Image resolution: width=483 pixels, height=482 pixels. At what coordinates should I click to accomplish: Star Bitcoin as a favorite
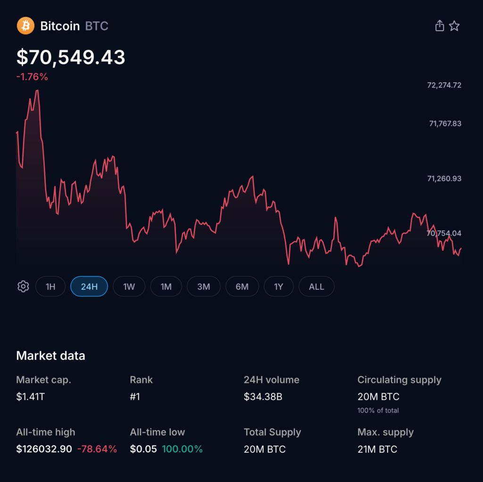[454, 25]
